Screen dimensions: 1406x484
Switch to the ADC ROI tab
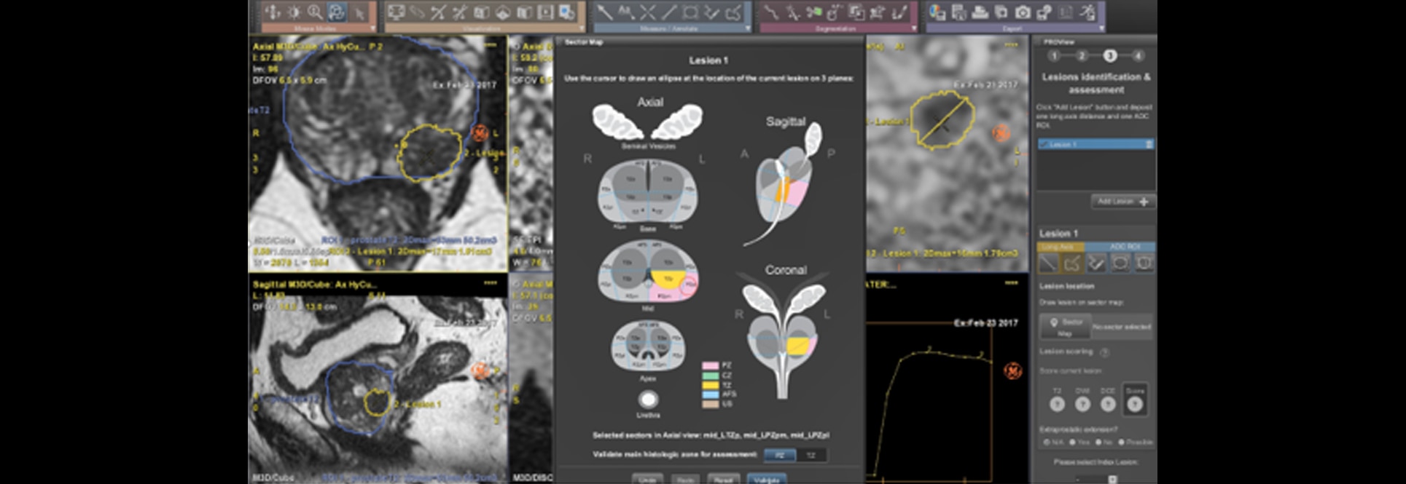pos(1125,247)
